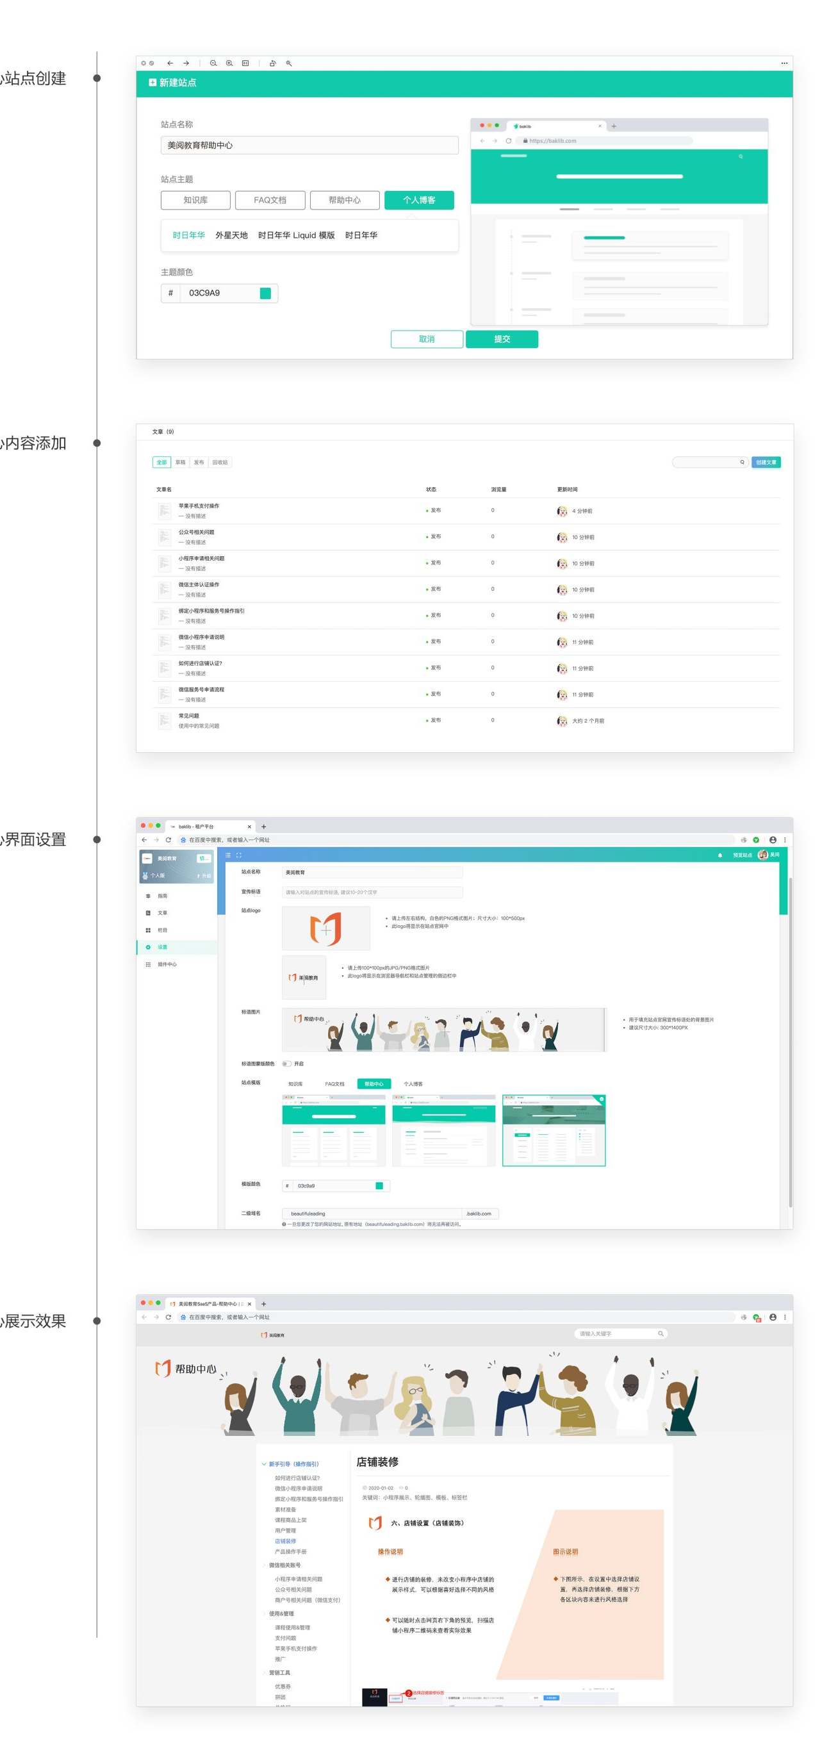Click the zoom-in magnifier in top toolbar
Image resolution: width=838 pixels, height=1764 pixels.
229,63
